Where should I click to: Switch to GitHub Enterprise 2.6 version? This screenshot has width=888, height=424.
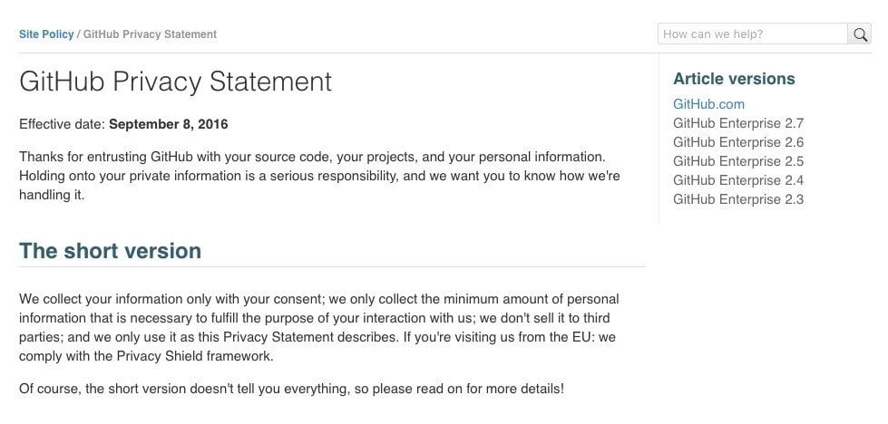click(738, 142)
